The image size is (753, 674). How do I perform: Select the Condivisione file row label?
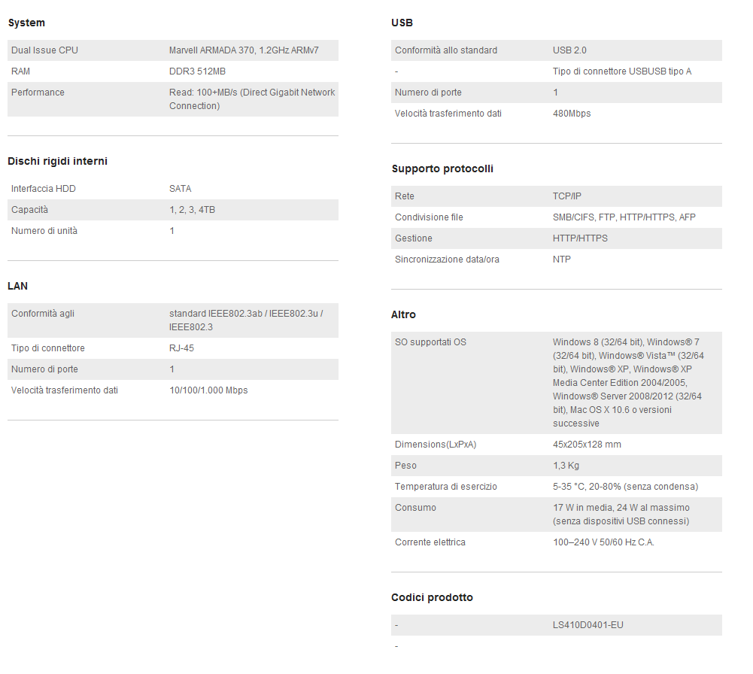(429, 217)
